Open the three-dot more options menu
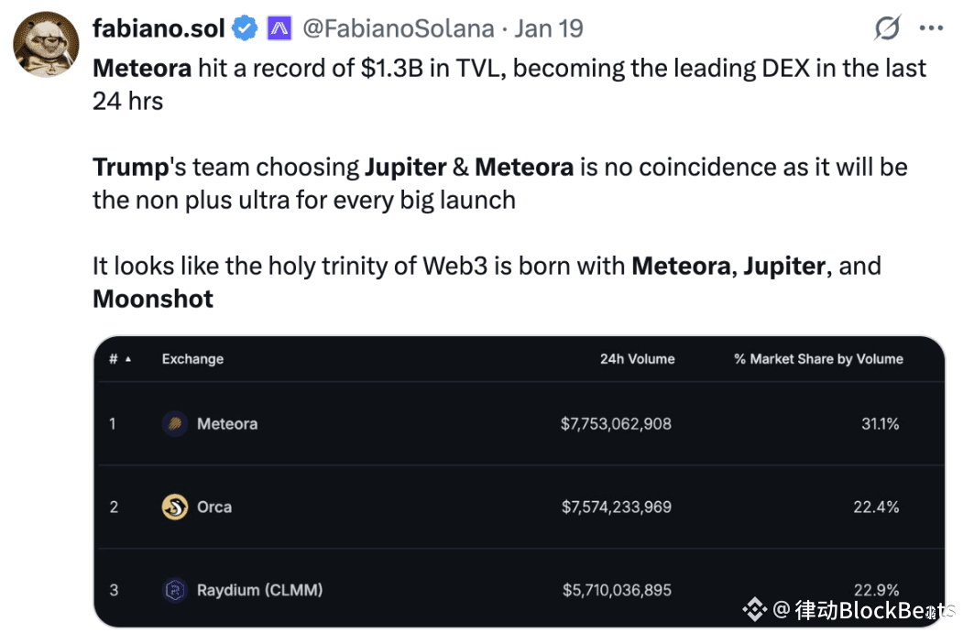963x633 pixels. pyautogui.click(x=931, y=29)
